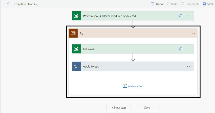Click the Apply to each loop icon
This screenshot has height=113, width=215.
pyautogui.click(x=76, y=66)
